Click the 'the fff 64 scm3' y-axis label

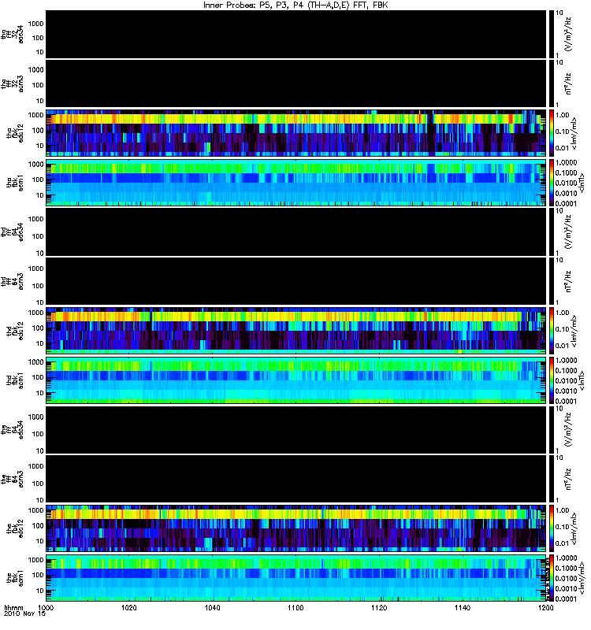(x=12, y=479)
